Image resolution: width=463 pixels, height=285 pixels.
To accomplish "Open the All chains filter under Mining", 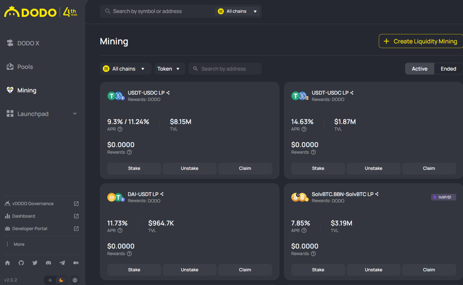I will click(x=126, y=69).
